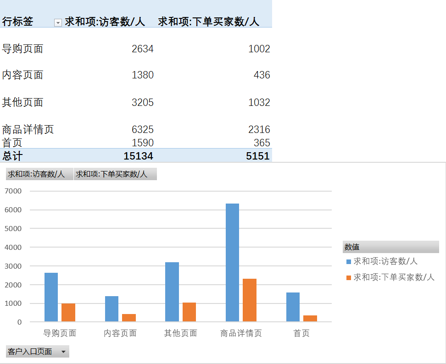Select the 导购页面 row label in table
Viewport: 446px width, 364px height.
coord(22,49)
